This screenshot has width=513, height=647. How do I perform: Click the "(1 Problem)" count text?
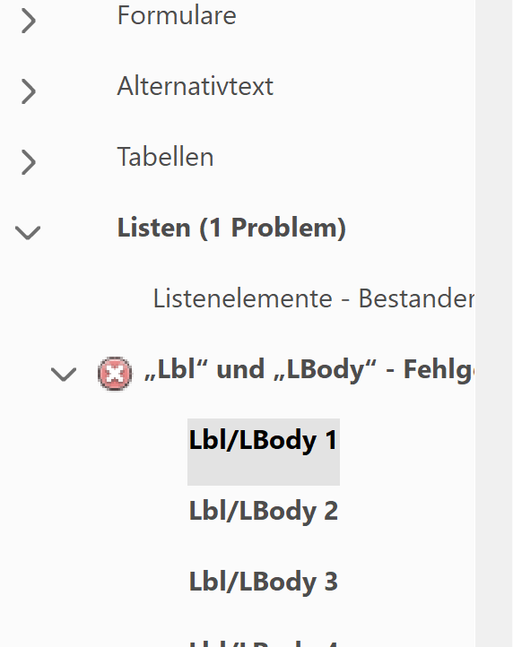click(273, 228)
